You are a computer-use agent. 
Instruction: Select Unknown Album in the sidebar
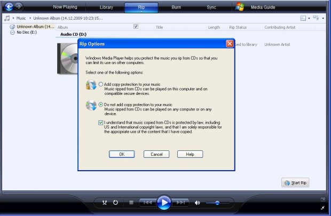35,27
